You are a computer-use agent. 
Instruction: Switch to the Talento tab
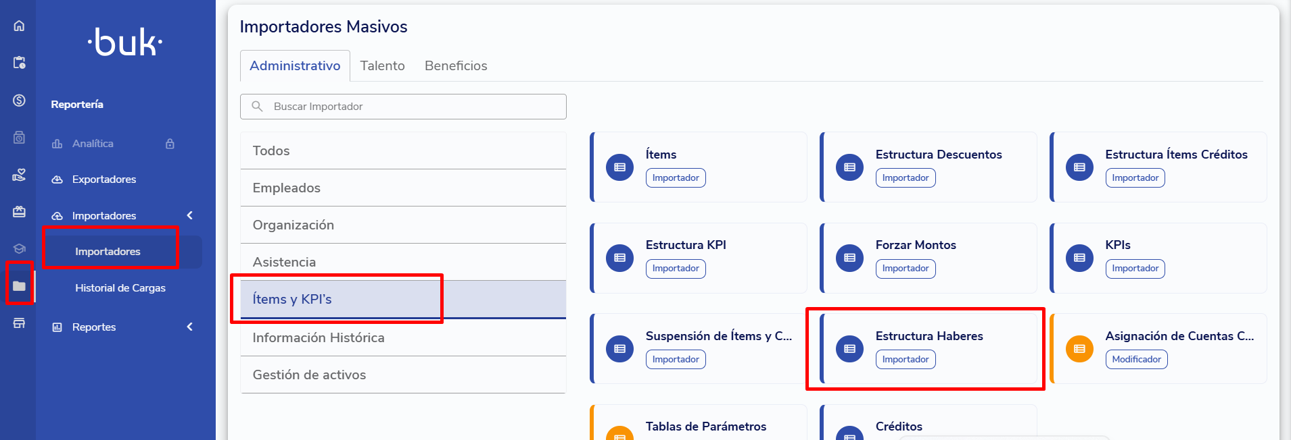click(382, 65)
